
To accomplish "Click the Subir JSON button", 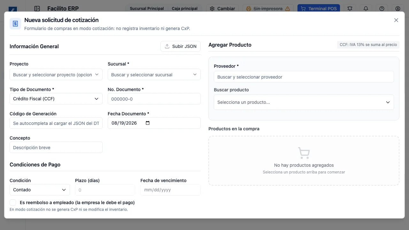I will click(181, 46).
